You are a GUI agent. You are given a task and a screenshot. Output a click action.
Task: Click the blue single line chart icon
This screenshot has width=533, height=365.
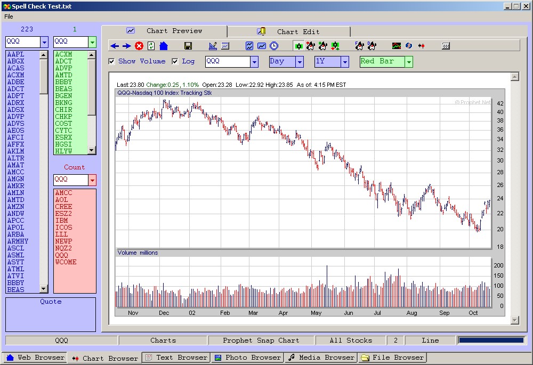click(x=262, y=46)
